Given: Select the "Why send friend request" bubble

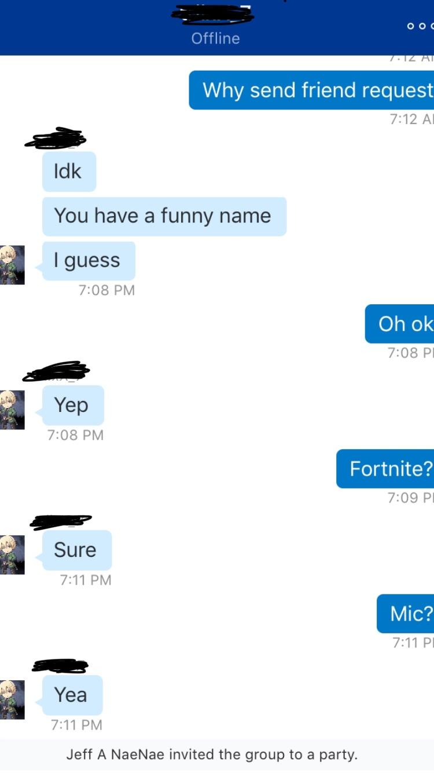Looking at the screenshot, I should pos(311,90).
